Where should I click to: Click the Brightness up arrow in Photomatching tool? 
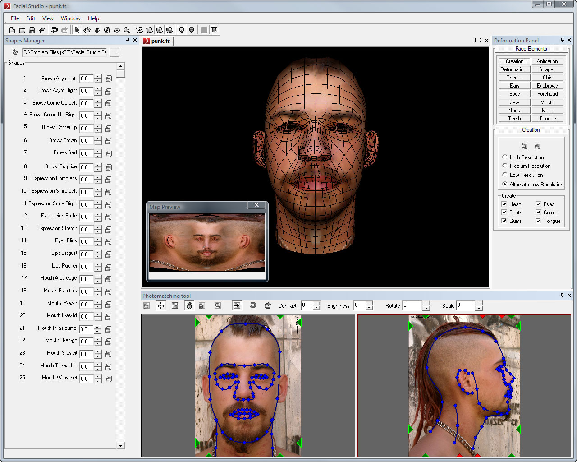[370, 304]
